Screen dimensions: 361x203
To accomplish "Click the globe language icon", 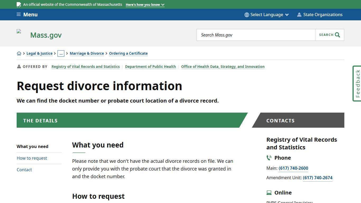I will (x=246, y=15).
